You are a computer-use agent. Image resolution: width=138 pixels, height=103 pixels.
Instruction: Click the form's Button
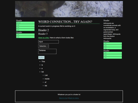(41, 57)
